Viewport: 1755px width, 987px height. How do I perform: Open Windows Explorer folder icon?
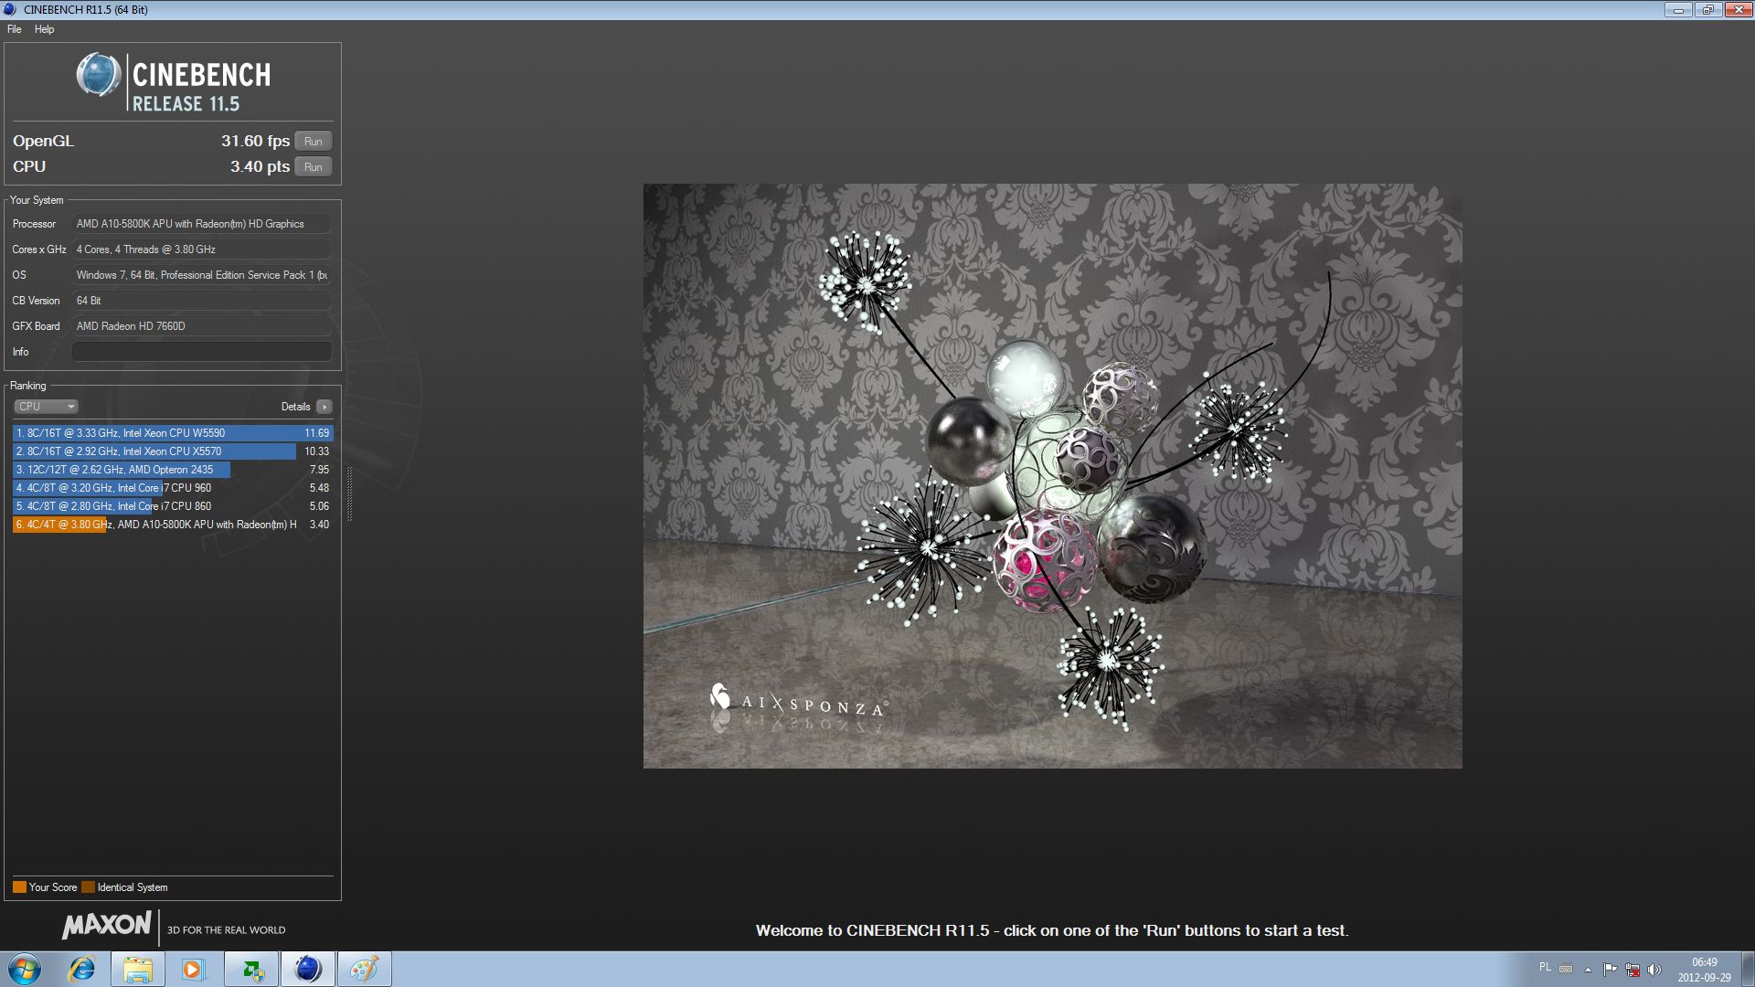pos(138,969)
